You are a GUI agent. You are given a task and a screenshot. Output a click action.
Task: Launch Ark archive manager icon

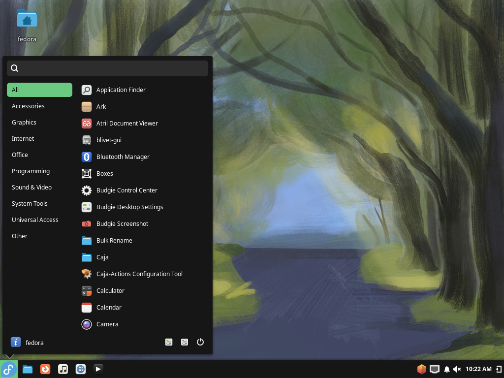tap(87, 107)
